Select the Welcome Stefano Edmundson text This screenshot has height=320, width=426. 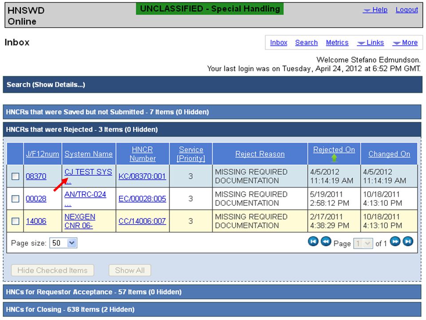click(x=368, y=60)
